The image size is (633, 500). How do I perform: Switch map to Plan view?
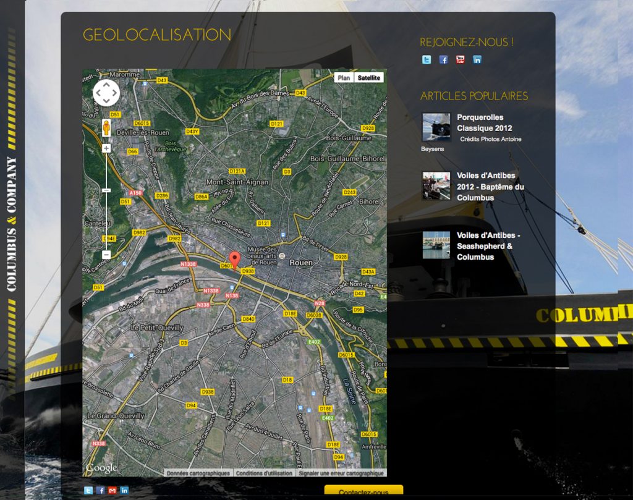tap(344, 77)
